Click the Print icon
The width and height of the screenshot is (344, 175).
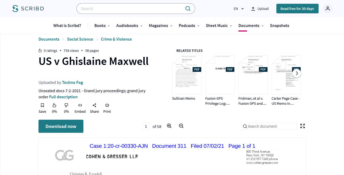point(107,105)
